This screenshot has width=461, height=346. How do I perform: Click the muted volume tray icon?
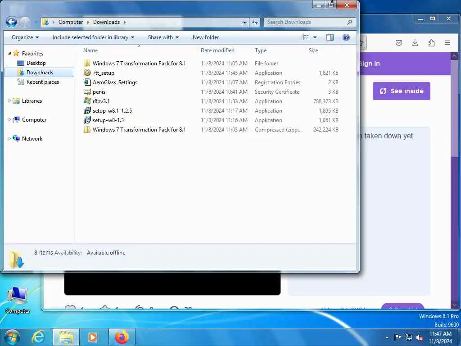[420, 337]
